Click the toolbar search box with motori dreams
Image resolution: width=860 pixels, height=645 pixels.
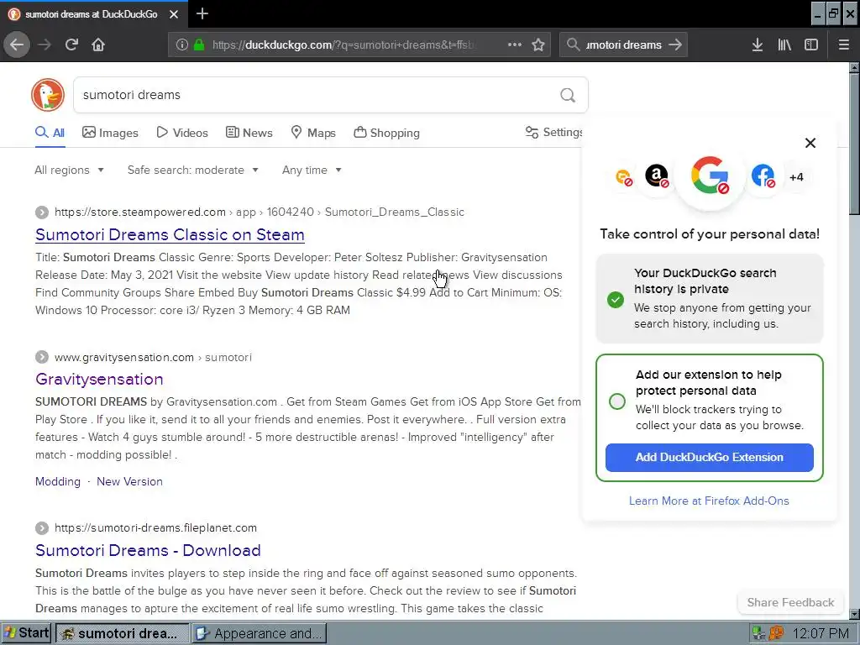pyautogui.click(x=624, y=45)
